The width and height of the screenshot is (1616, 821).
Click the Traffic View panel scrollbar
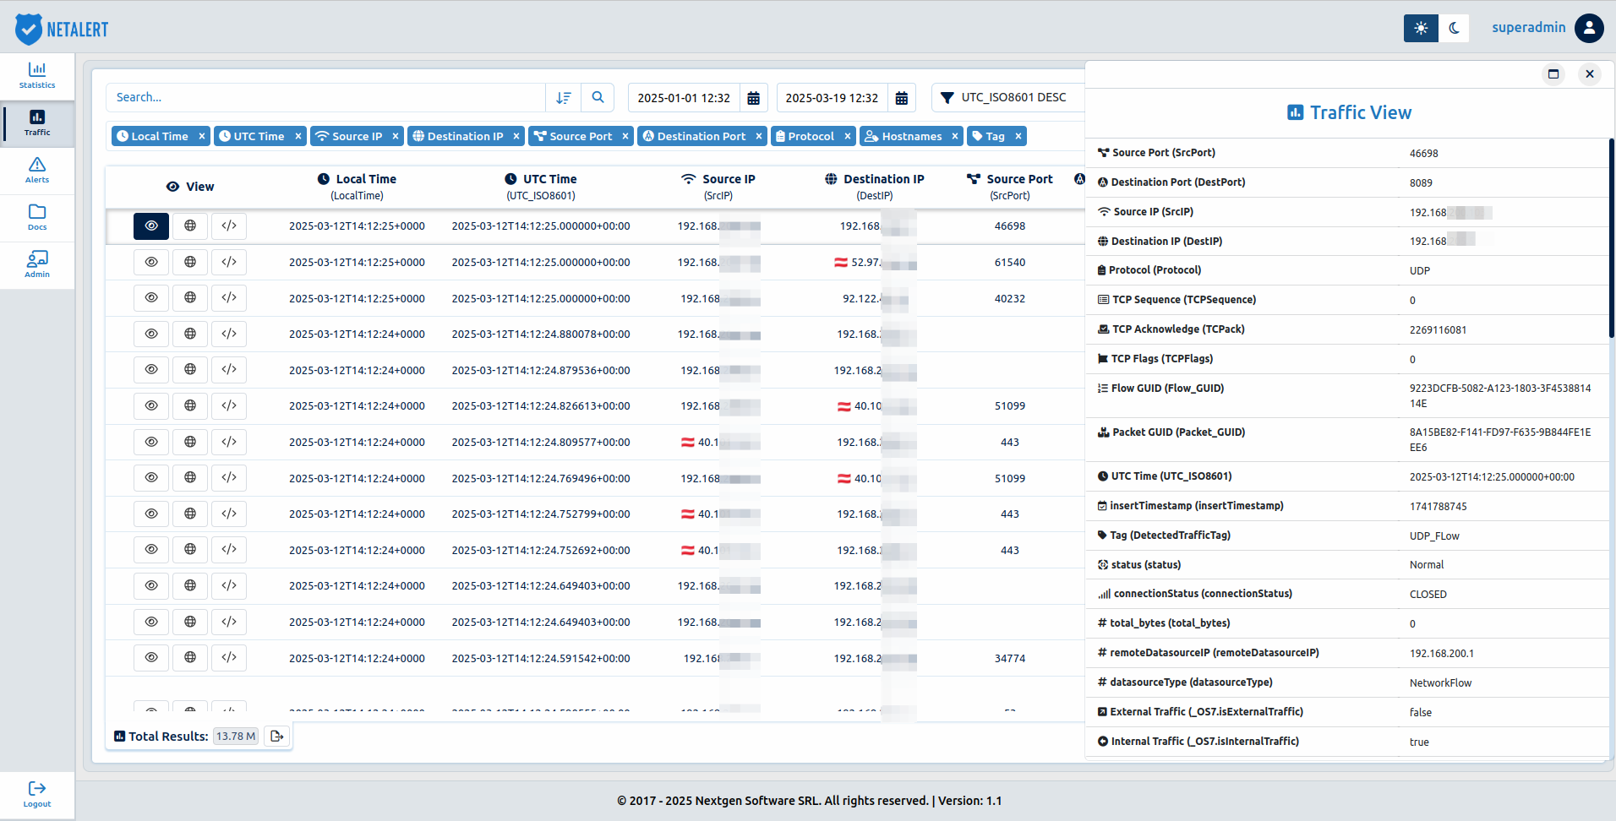point(1612,239)
